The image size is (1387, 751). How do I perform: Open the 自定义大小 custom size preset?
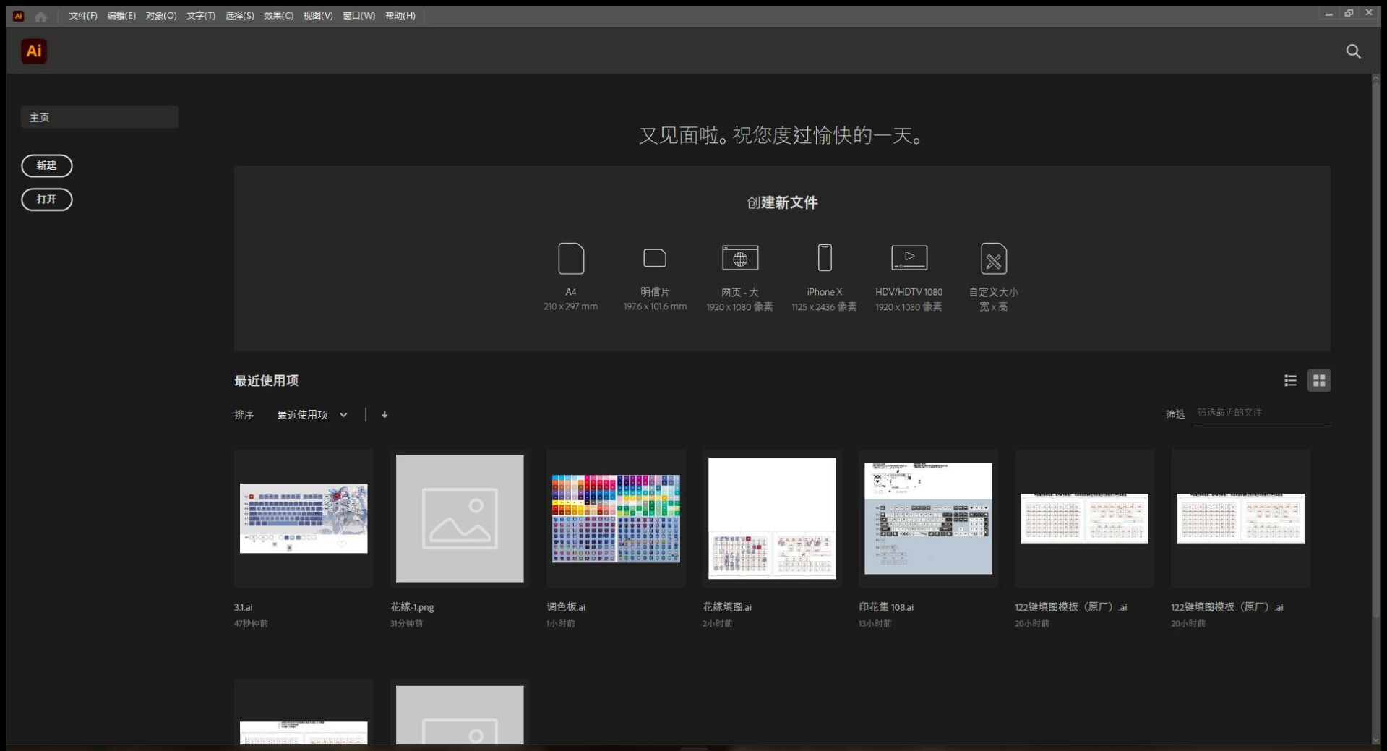point(993,259)
